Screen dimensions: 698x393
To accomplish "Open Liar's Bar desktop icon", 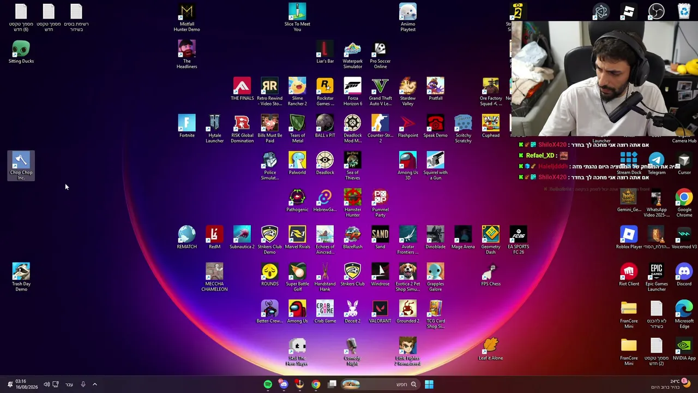I will pos(325,52).
